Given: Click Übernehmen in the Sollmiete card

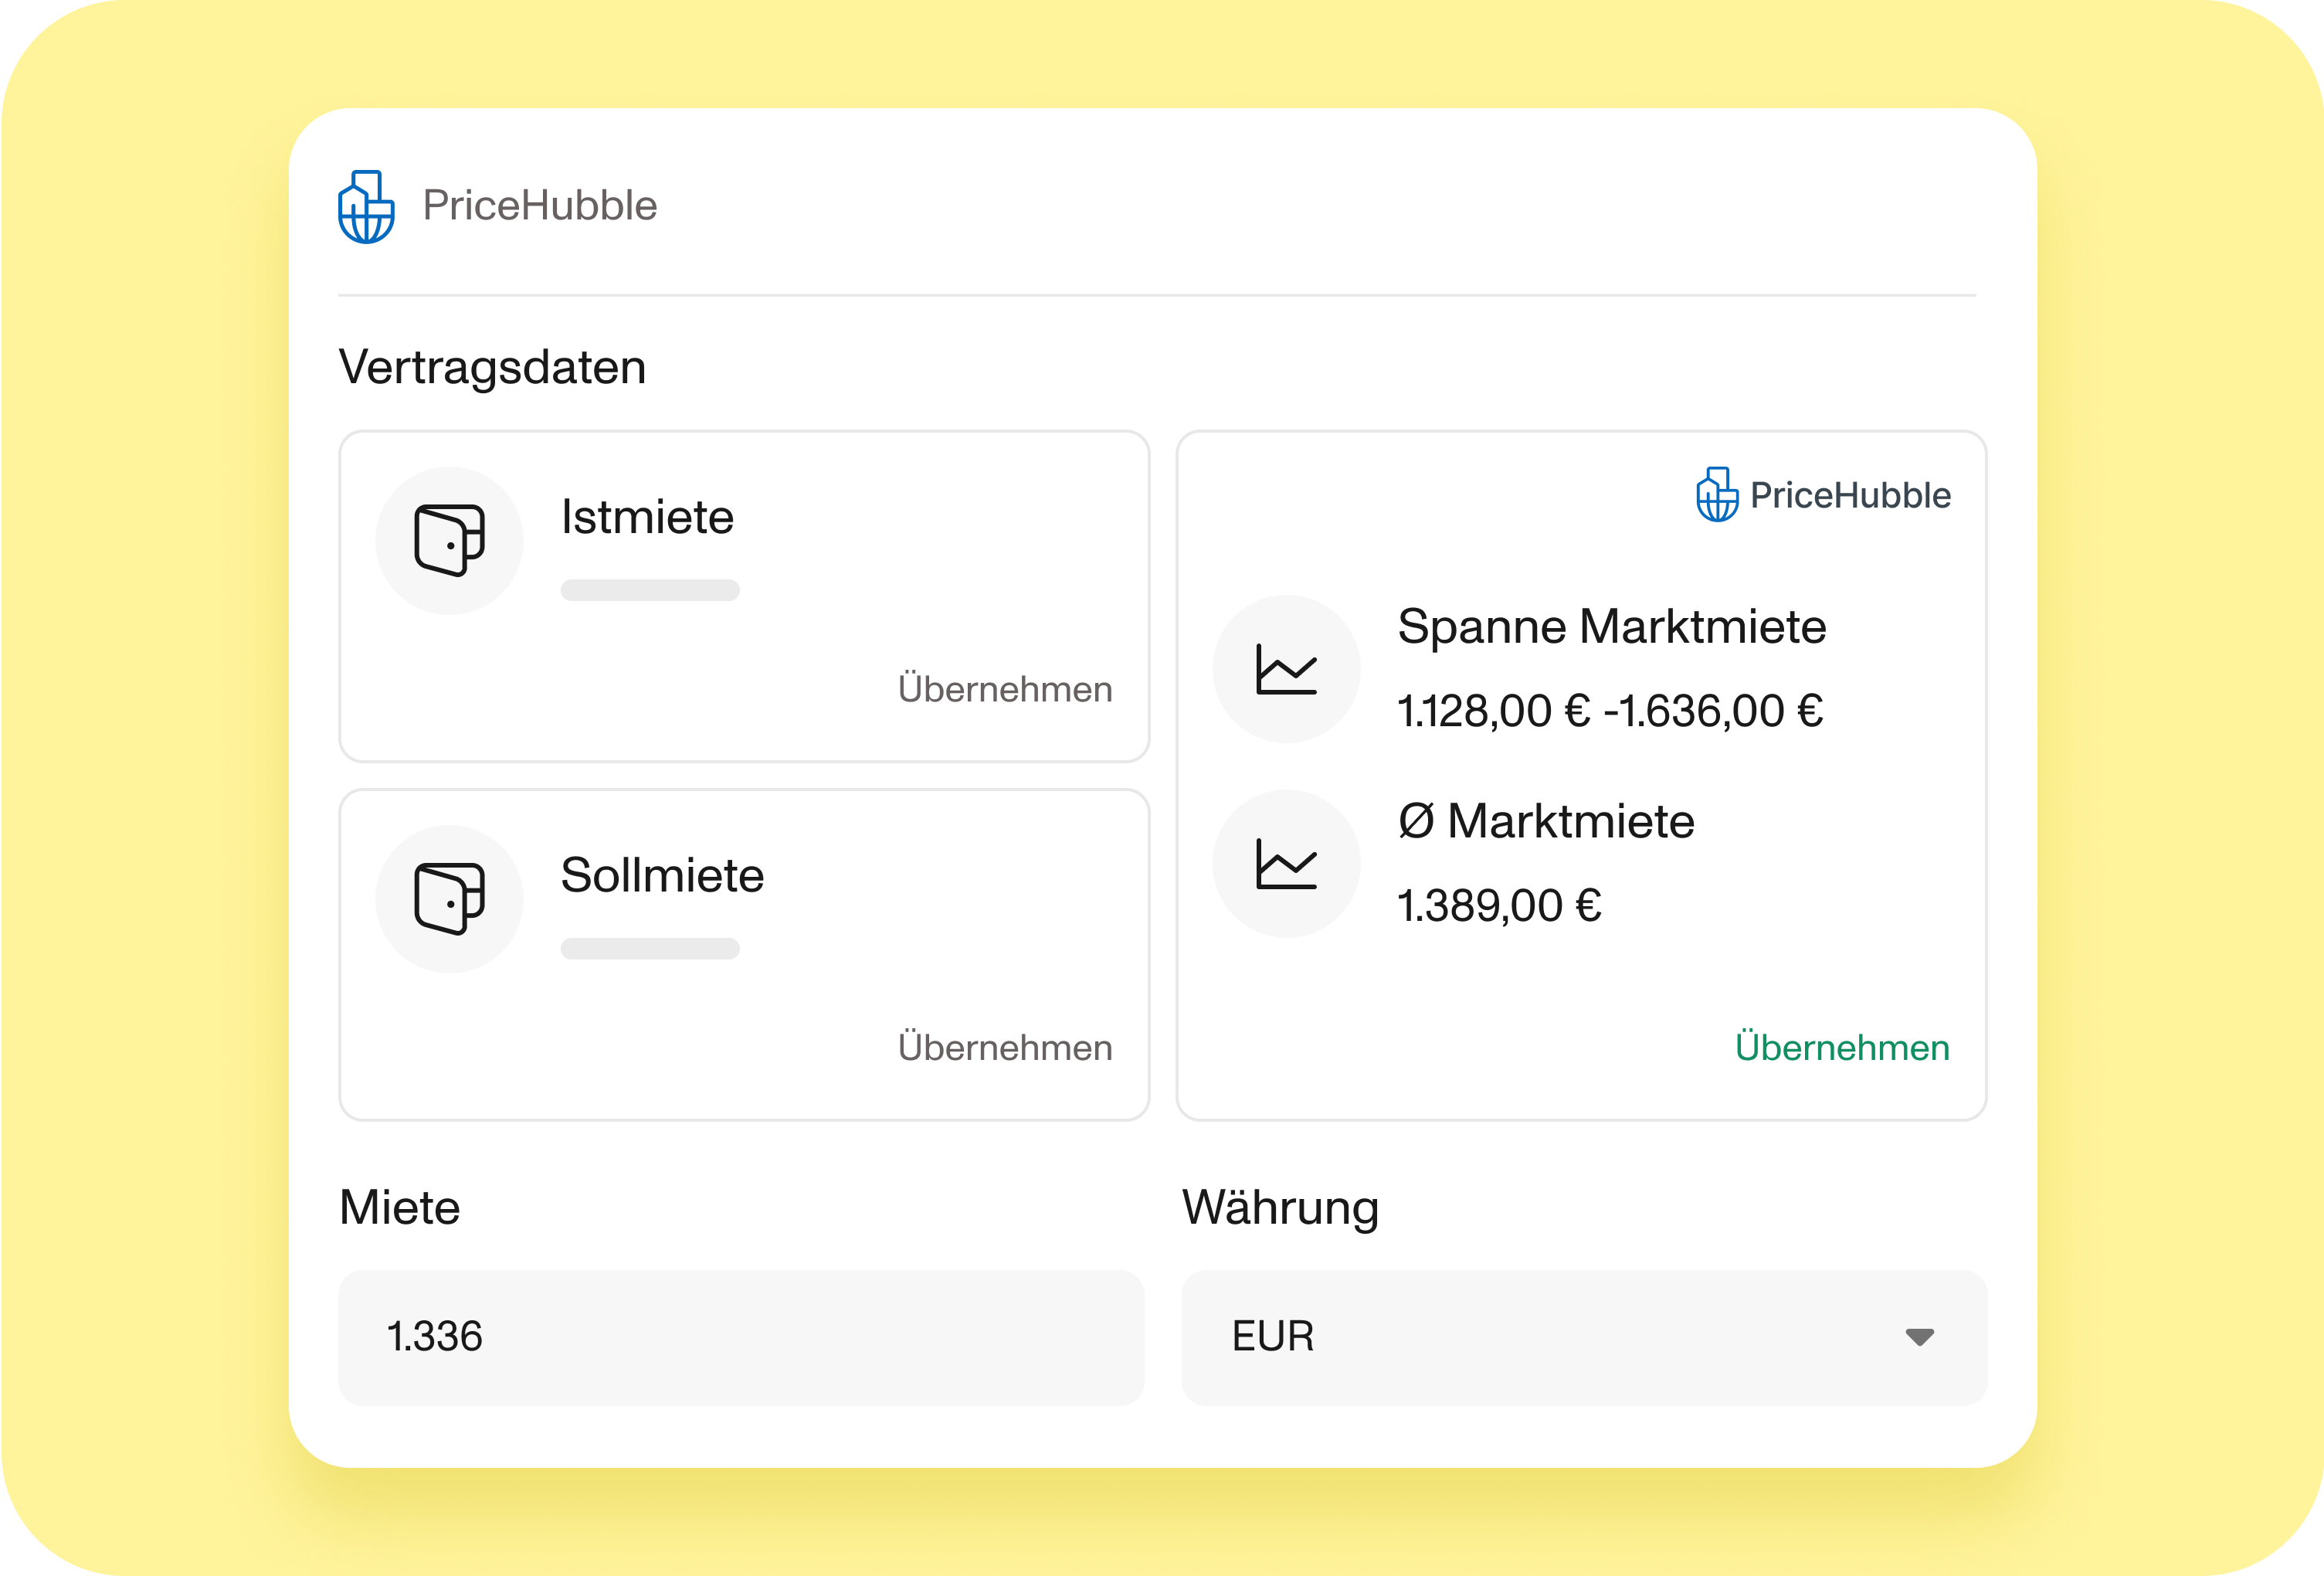Looking at the screenshot, I should [1005, 1047].
